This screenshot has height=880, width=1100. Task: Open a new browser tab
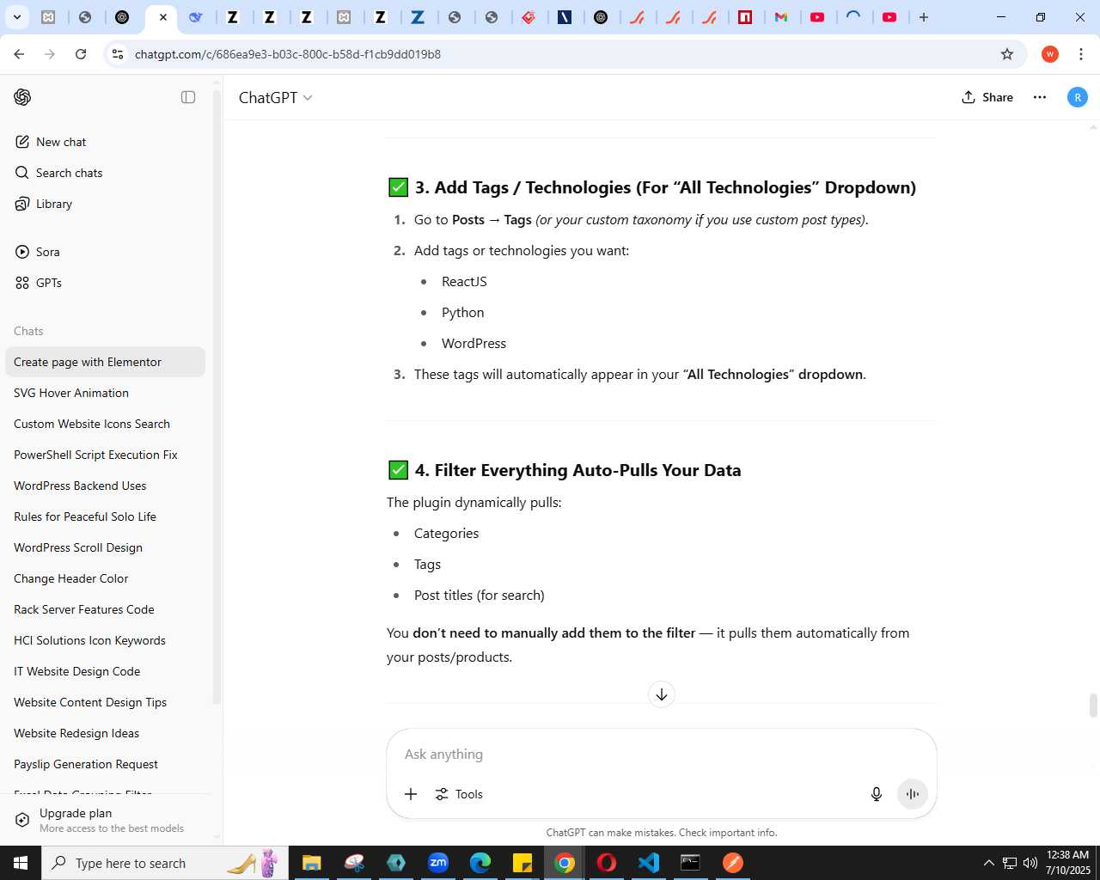pyautogui.click(x=924, y=17)
